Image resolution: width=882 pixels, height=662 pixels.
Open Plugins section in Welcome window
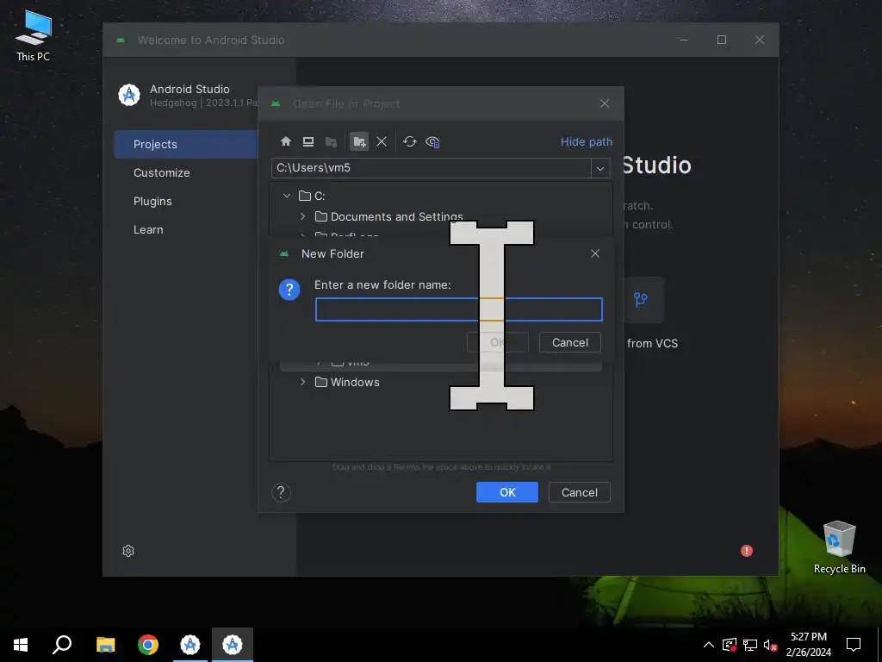click(x=152, y=201)
